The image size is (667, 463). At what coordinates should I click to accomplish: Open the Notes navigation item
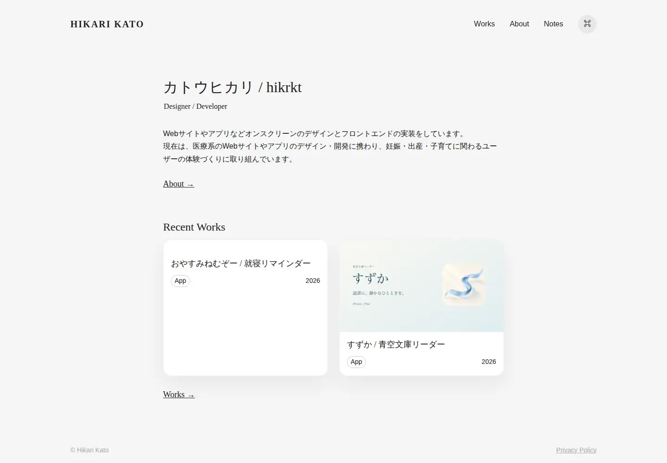coord(554,24)
